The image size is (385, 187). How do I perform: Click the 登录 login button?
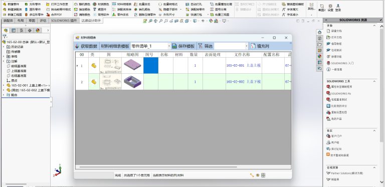338,8
